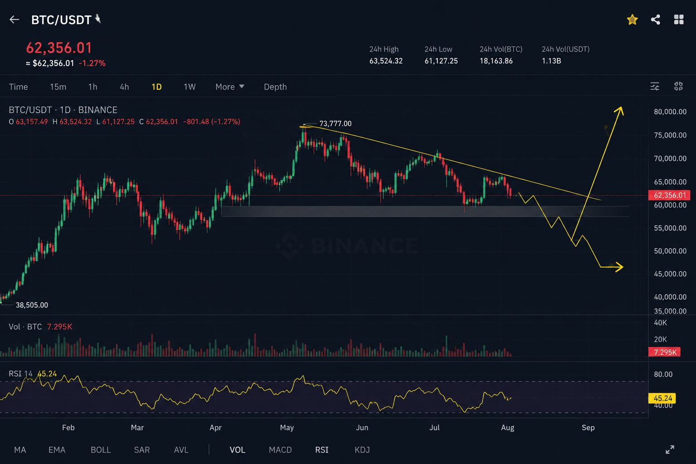Toggle the favorite star icon
The image size is (696, 464).
coord(632,19)
